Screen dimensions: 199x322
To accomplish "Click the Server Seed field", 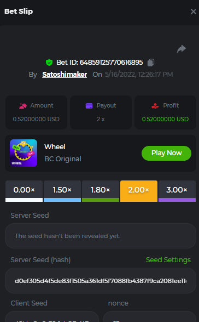I will (x=101, y=236).
